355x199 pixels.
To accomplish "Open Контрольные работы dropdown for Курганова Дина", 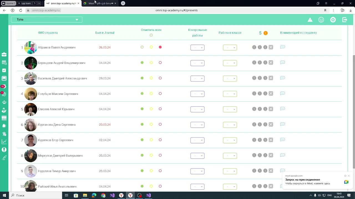I will tap(197, 125).
